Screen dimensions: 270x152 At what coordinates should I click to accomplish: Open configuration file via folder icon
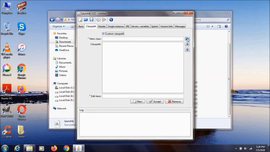86,20
